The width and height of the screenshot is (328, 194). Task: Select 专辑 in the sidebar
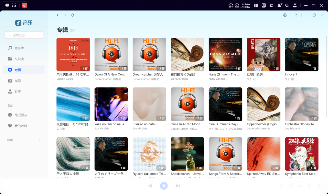point(24,70)
